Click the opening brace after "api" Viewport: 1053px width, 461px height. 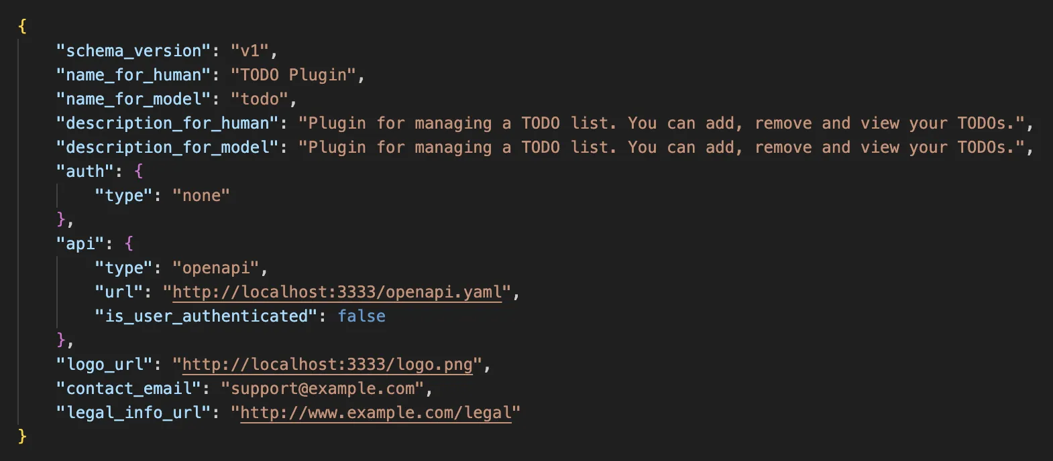[129, 244]
